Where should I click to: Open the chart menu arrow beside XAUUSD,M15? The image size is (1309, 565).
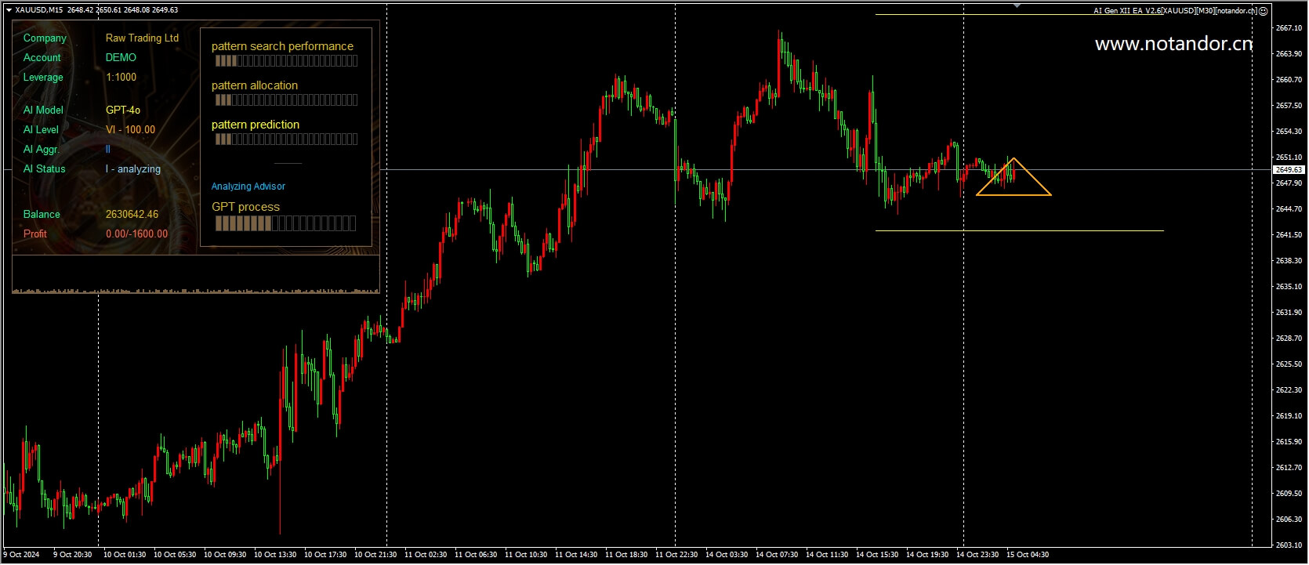tap(9, 10)
